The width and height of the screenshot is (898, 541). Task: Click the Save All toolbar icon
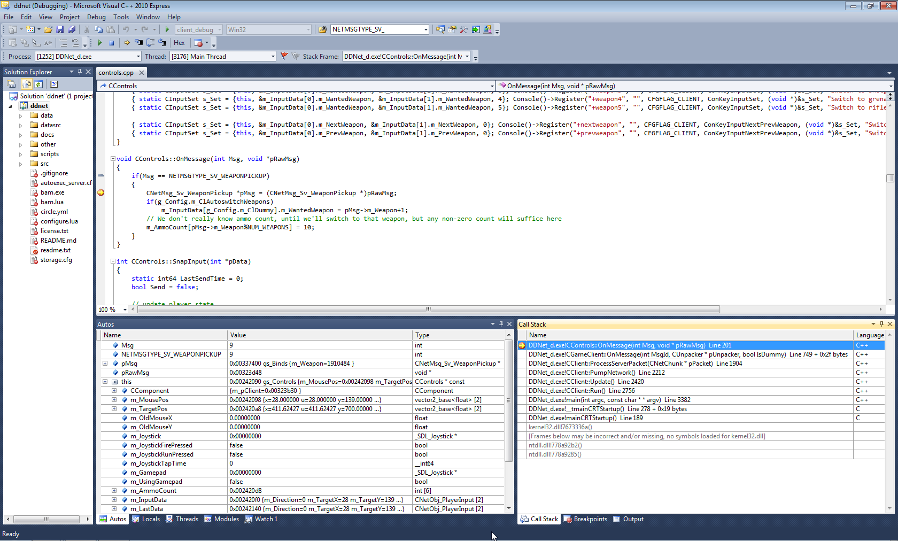72,29
